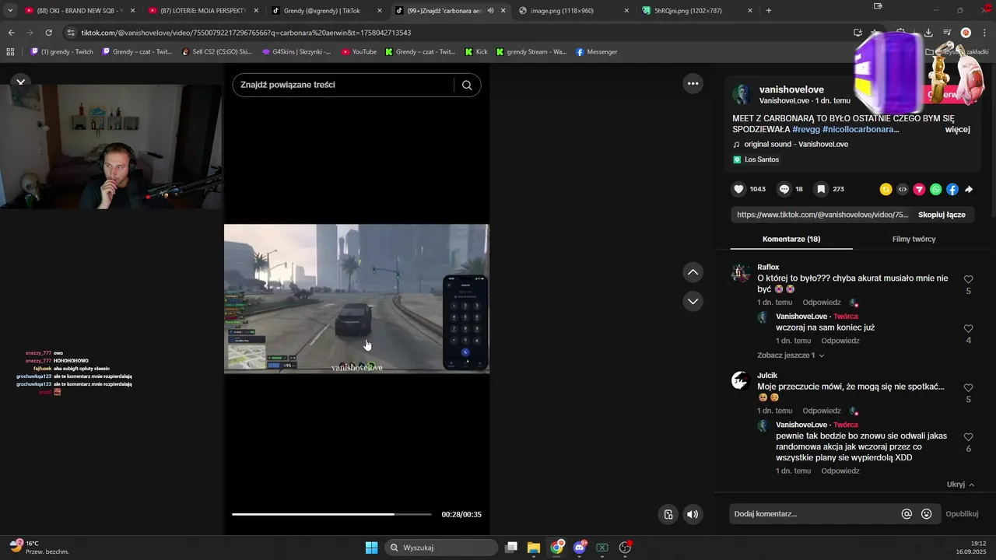Reload the page in Chrome
The width and height of the screenshot is (996, 560).
[48, 33]
